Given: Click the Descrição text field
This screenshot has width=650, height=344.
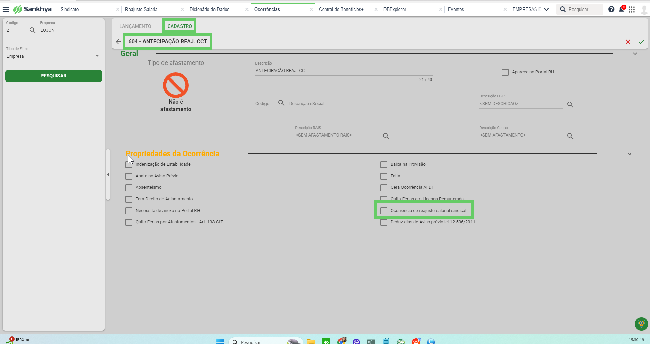Looking at the screenshot, I should (344, 71).
